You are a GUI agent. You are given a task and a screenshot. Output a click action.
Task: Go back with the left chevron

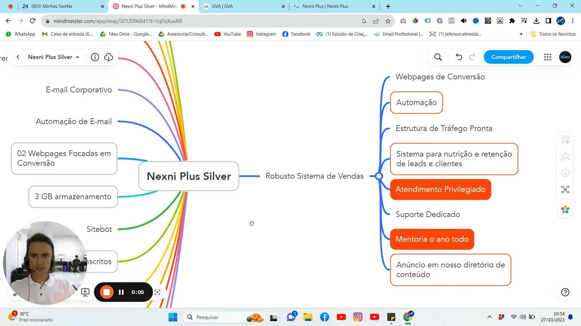pyautogui.click(x=18, y=57)
